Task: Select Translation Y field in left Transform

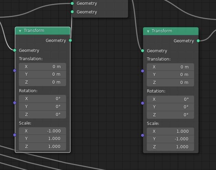Action: click(x=42, y=74)
